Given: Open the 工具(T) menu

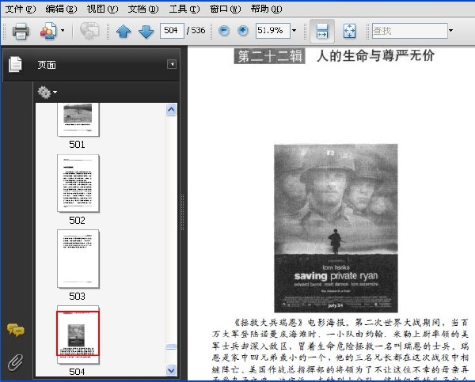Looking at the screenshot, I should click(x=184, y=9).
